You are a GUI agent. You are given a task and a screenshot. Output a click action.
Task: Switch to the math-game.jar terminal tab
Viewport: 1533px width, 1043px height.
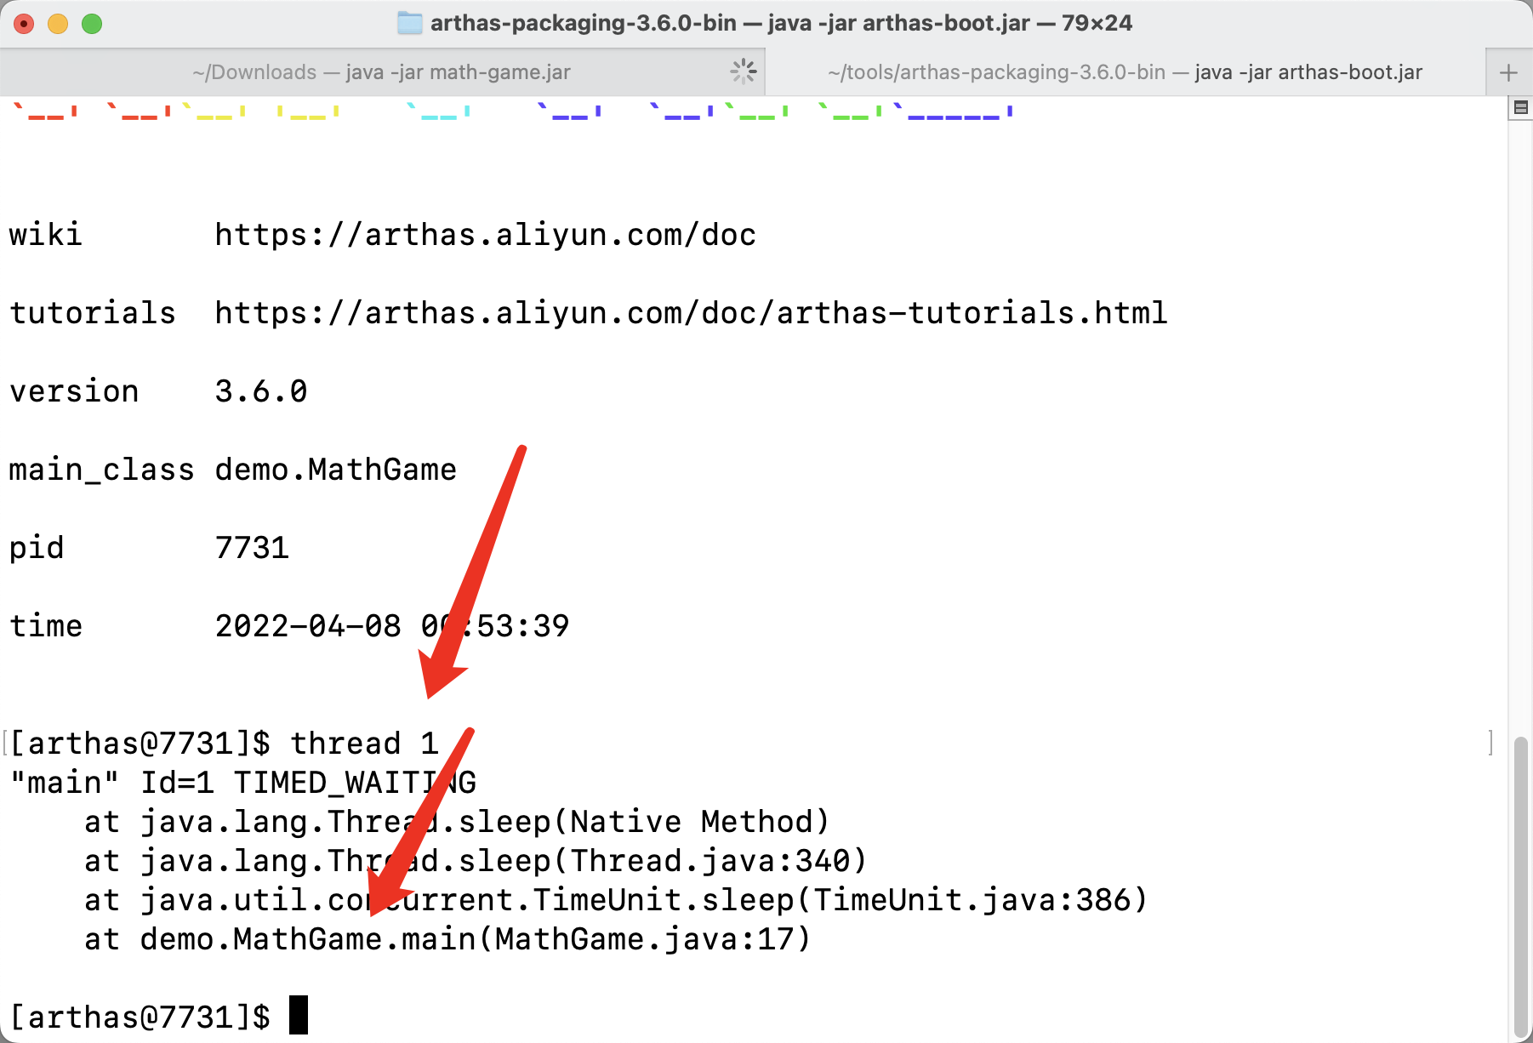tap(382, 72)
